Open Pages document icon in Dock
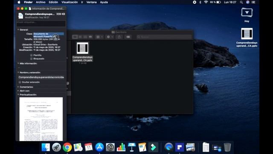The height and width of the screenshot is (154, 273). point(142,147)
